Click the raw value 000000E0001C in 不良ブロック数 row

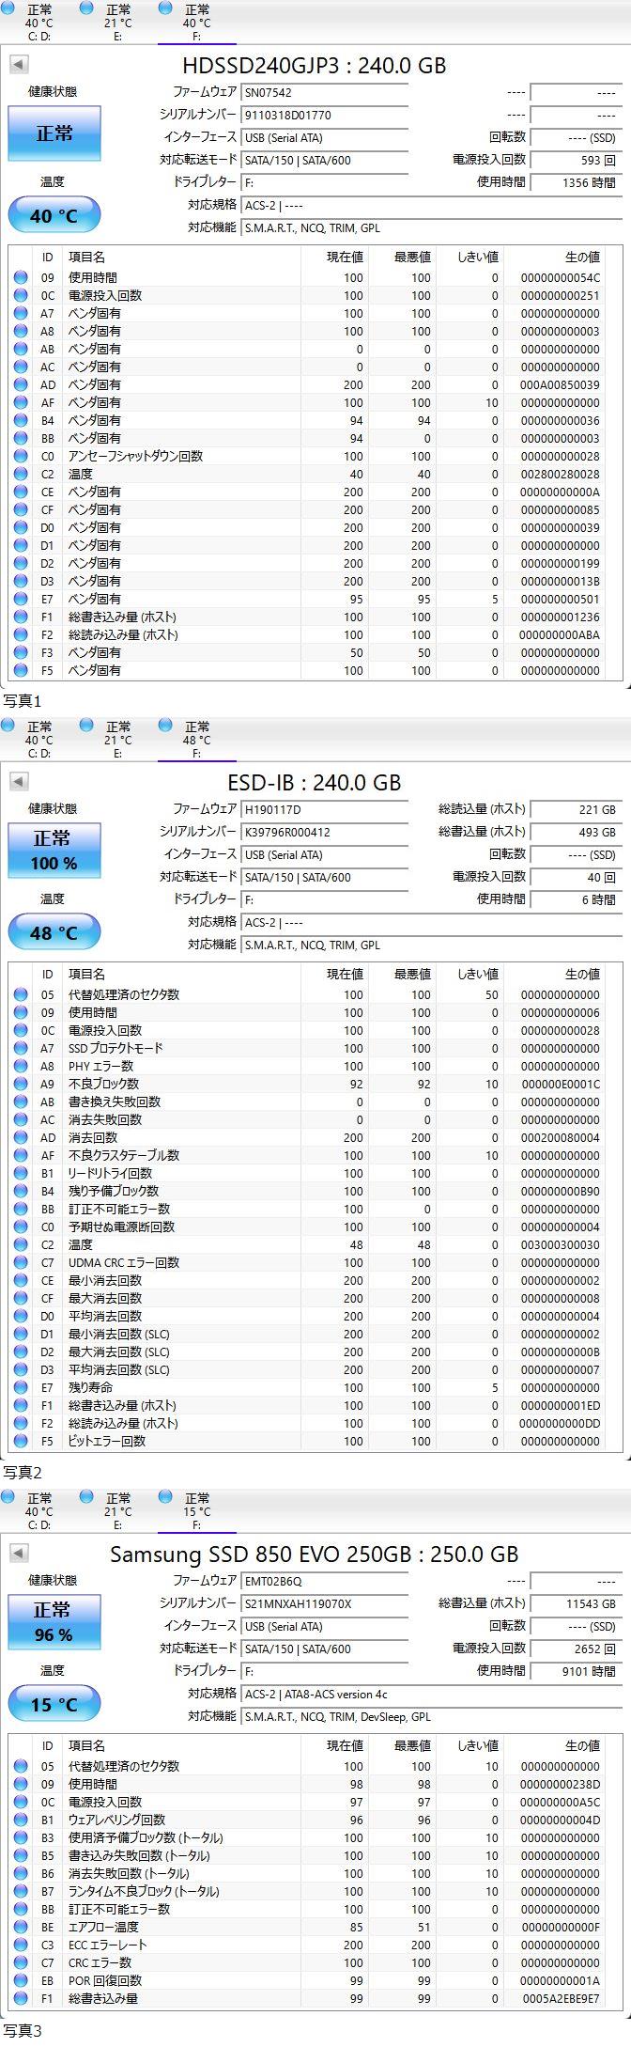pos(561,1085)
